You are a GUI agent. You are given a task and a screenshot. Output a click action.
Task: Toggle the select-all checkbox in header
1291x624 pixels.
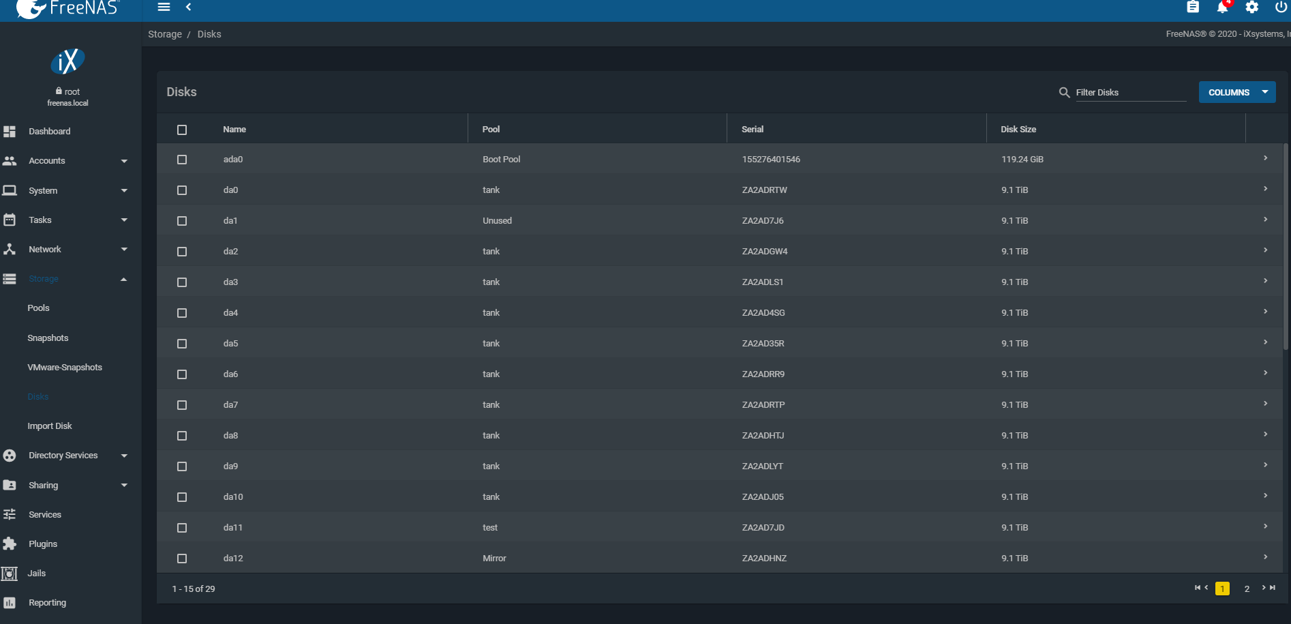[x=182, y=130]
